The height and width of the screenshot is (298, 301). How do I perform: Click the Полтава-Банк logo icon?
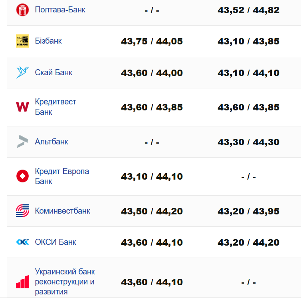tap(23, 10)
